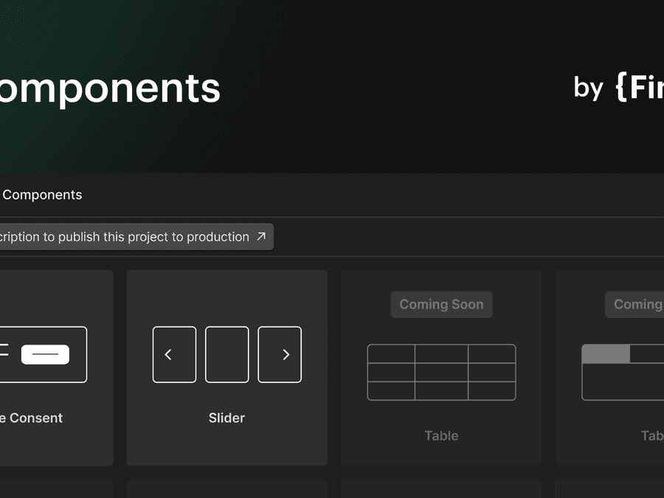The height and width of the screenshot is (498, 664).
Task: Click the white button in Consent illustration
Action: pos(45,354)
